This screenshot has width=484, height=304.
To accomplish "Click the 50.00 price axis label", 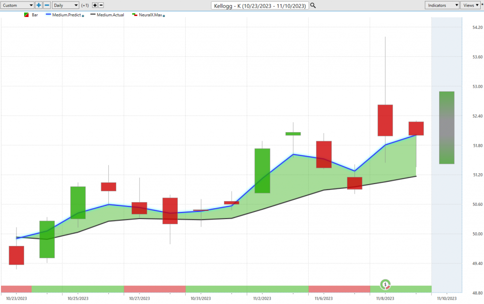I will (x=477, y=234).
